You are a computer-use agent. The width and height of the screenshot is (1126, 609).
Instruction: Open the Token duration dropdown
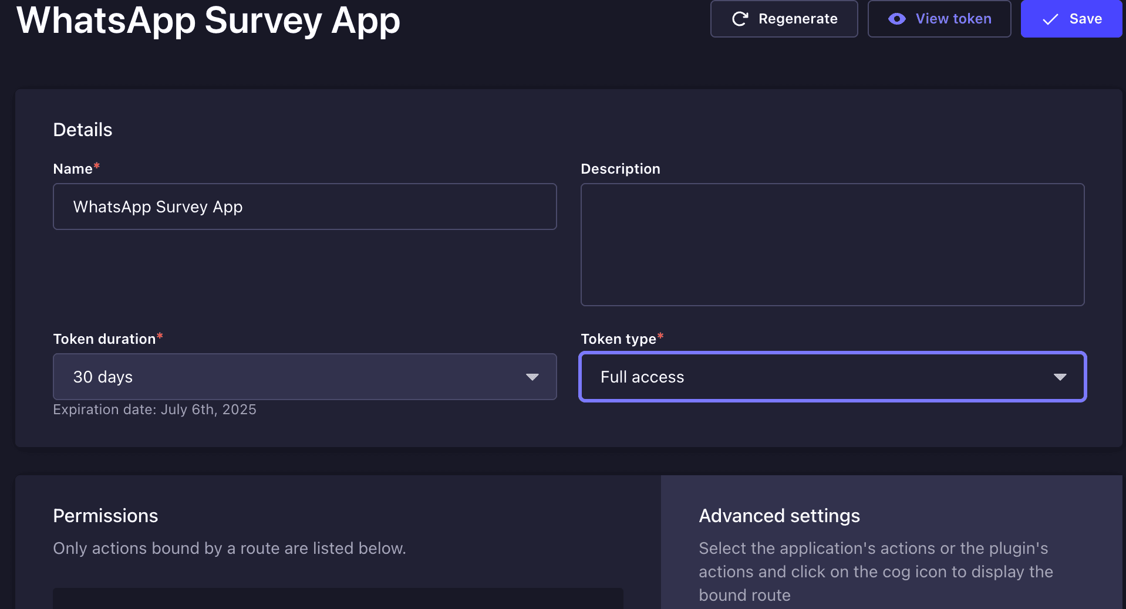305,377
